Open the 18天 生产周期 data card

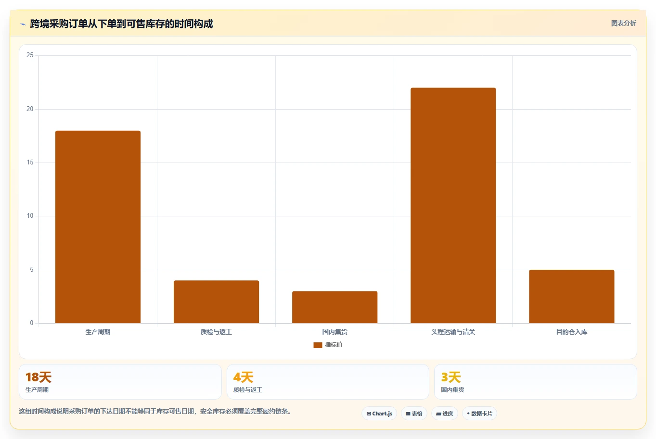tap(120, 382)
